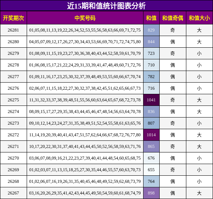Select issue number 26267
The height and width of the screenshot is (199, 213).
(x=13, y=193)
